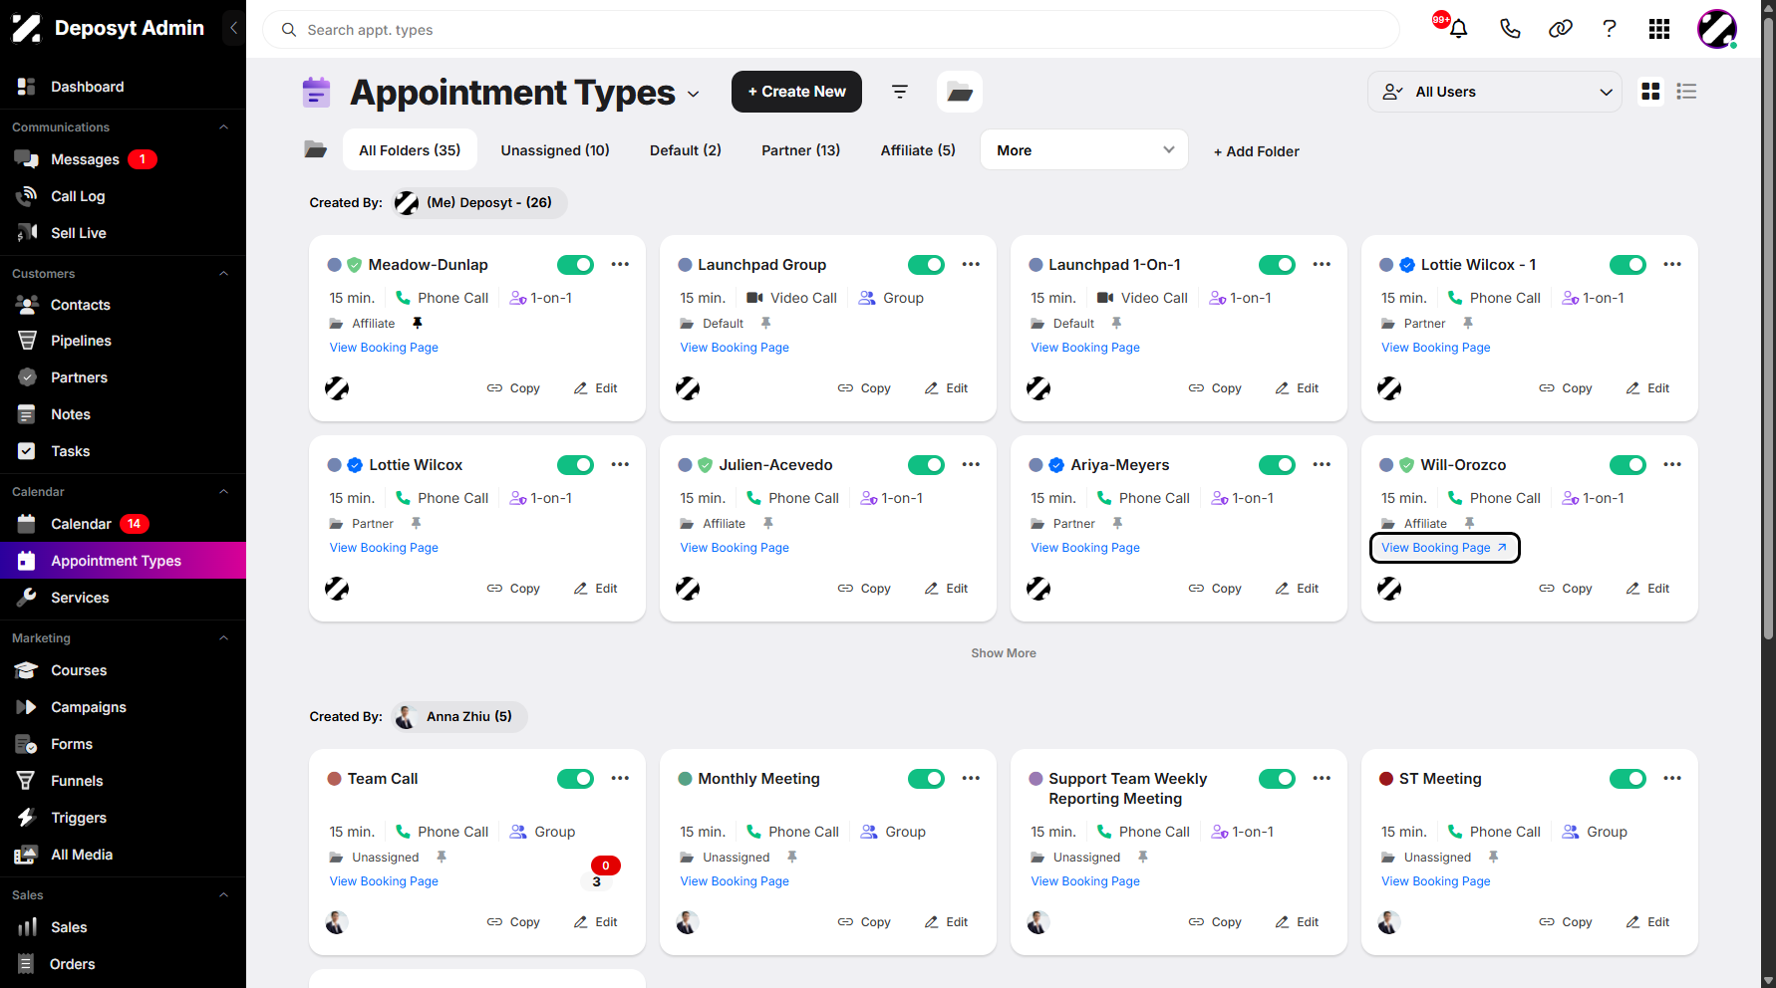Open Will-Orozco View Booking Page link
The height and width of the screenshot is (988, 1776).
click(x=1444, y=548)
